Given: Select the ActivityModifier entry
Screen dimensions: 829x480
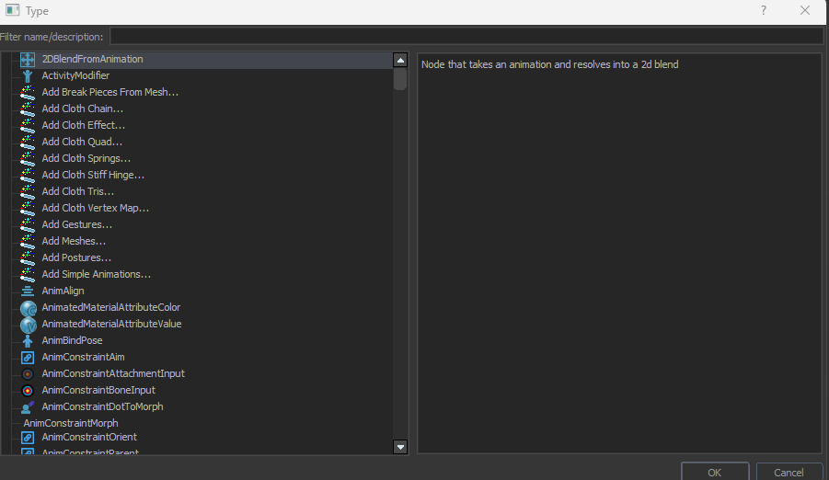Looking at the screenshot, I should tap(75, 75).
